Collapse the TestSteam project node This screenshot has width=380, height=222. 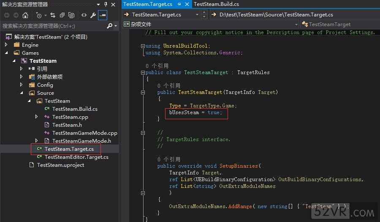[14, 61]
